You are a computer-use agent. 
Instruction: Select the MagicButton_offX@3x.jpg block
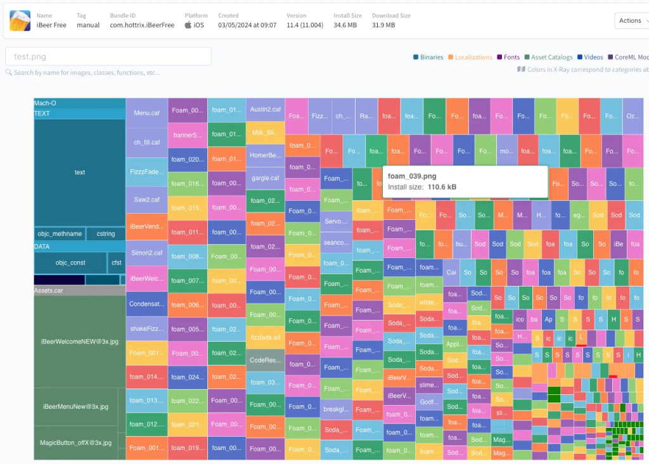point(75,442)
